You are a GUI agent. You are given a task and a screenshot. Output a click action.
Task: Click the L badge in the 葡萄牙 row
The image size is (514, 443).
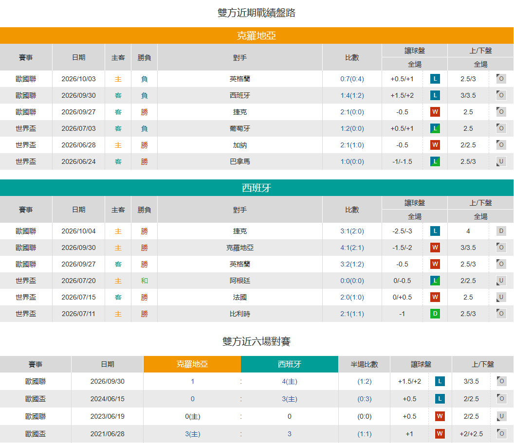435,128
